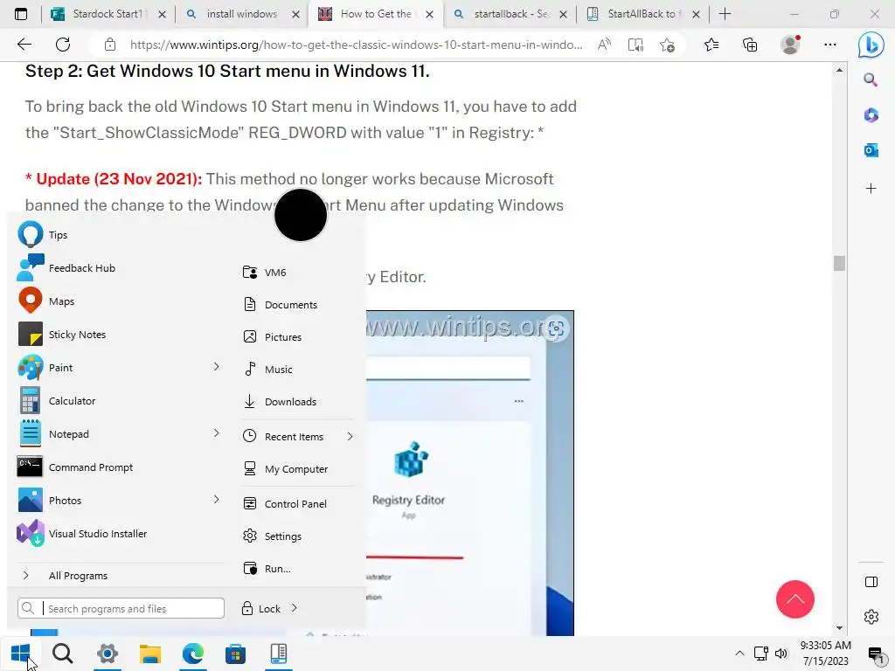Expand Paint recent files arrow

(x=217, y=367)
